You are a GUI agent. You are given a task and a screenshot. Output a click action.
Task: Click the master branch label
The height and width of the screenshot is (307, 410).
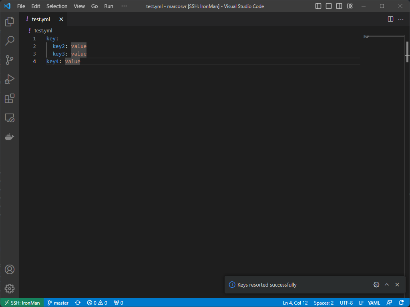pyautogui.click(x=58, y=303)
